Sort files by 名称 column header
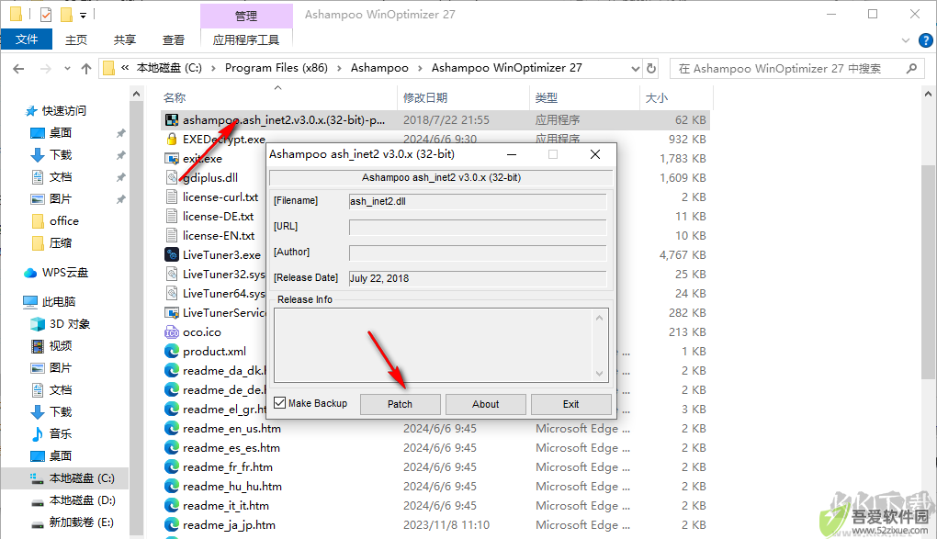Viewport: 937px width, 539px height. point(175,97)
